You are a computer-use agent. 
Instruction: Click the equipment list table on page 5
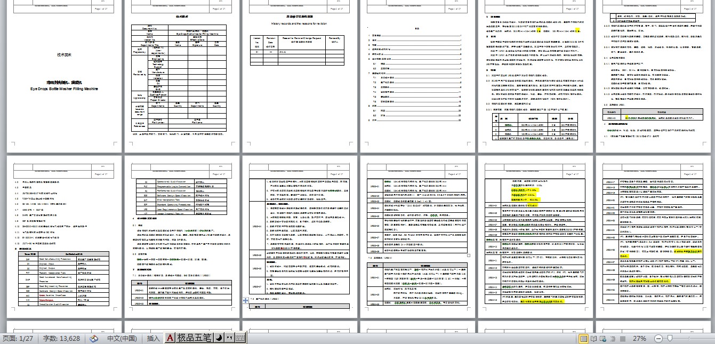tap(535, 127)
